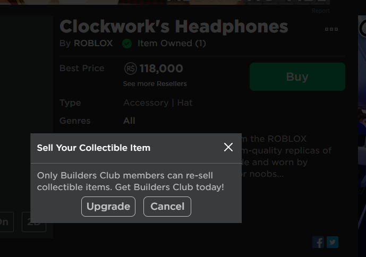The image size is (366, 257).
Task: Share item via Twitter icon
Action: (333, 242)
